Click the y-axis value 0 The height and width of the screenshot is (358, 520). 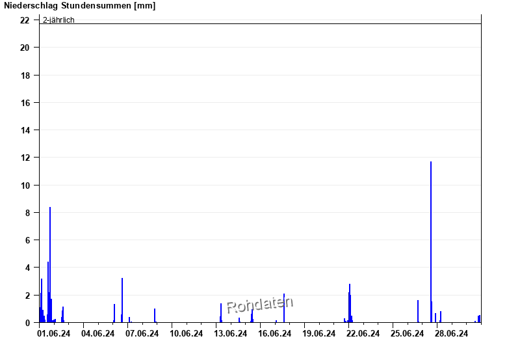(x=27, y=323)
